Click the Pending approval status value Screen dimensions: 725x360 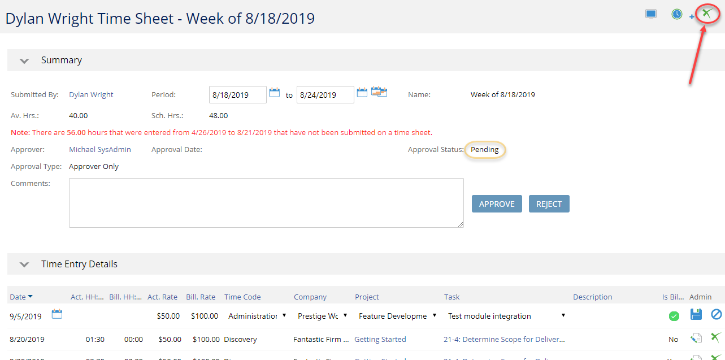tap(485, 150)
